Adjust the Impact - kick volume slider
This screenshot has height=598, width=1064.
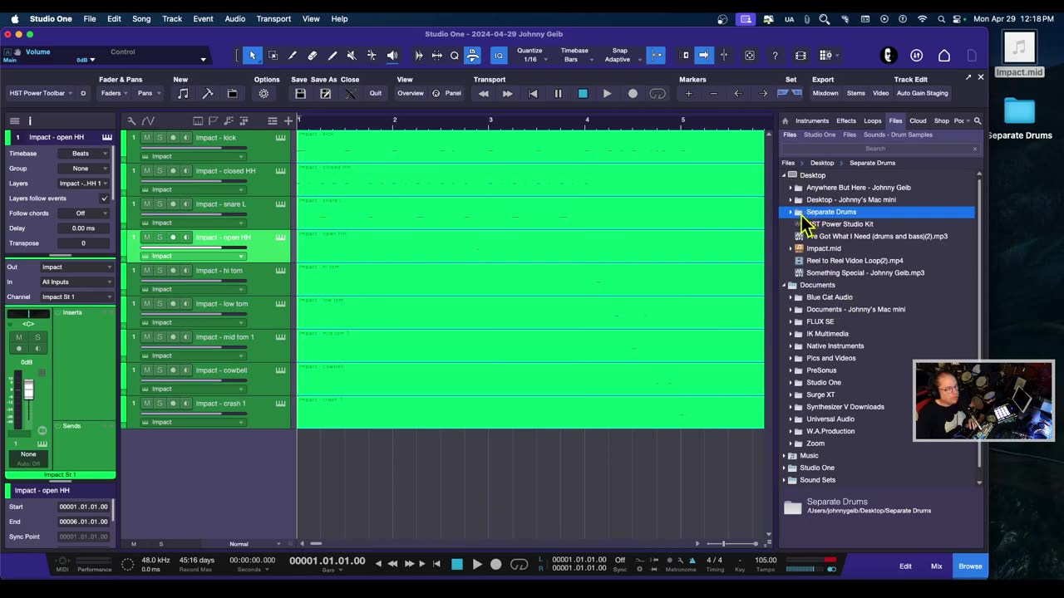[x=193, y=148]
